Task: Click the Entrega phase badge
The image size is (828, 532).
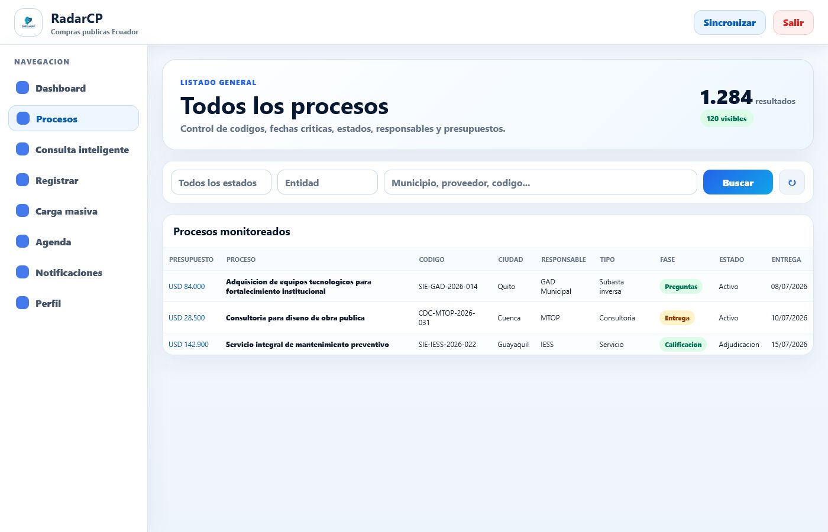Action: pos(677,318)
